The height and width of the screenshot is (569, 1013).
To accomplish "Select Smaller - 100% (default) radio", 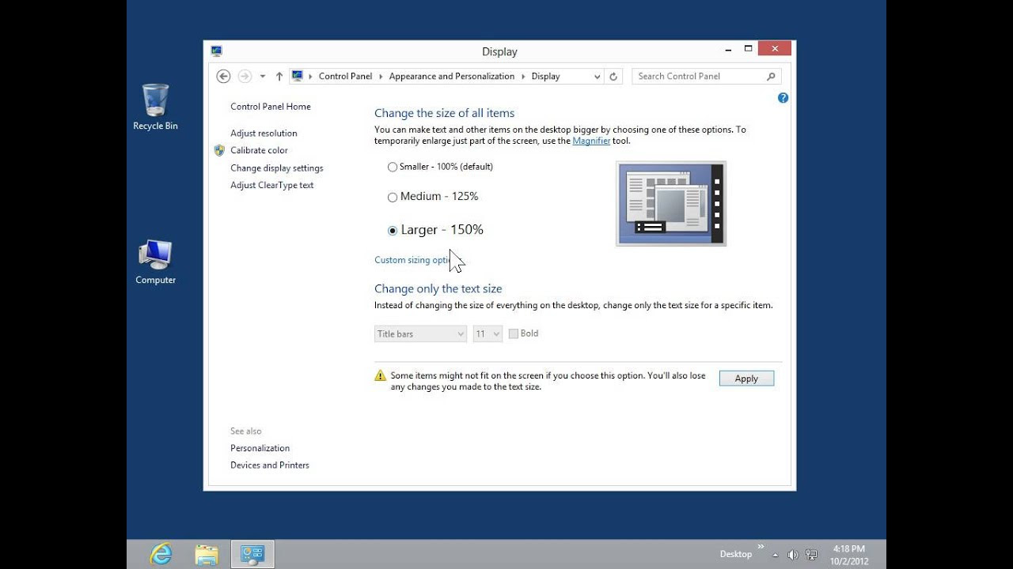I will coord(393,167).
